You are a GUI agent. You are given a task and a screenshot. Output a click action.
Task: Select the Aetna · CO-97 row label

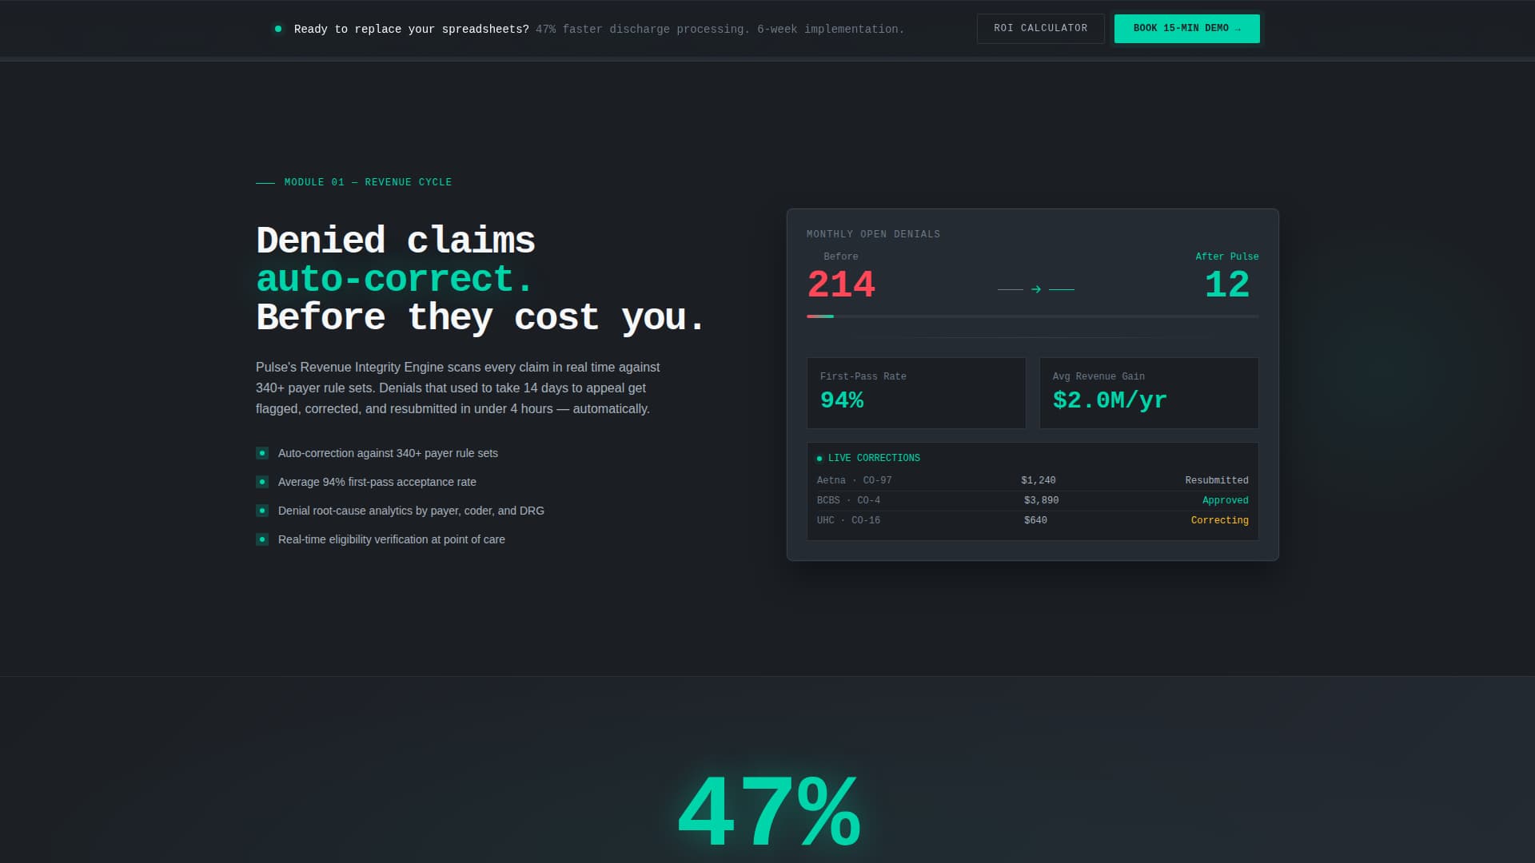(854, 480)
